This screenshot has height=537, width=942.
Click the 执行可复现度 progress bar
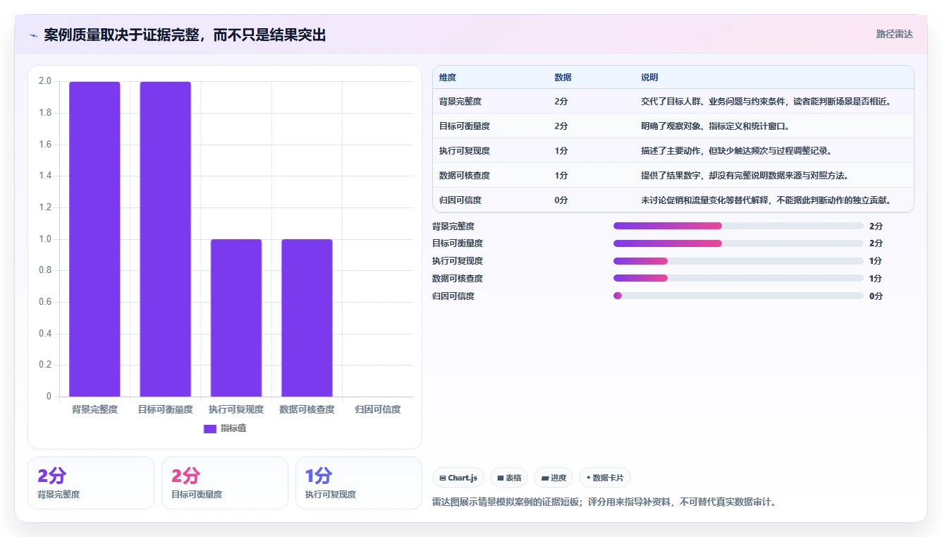coord(738,261)
